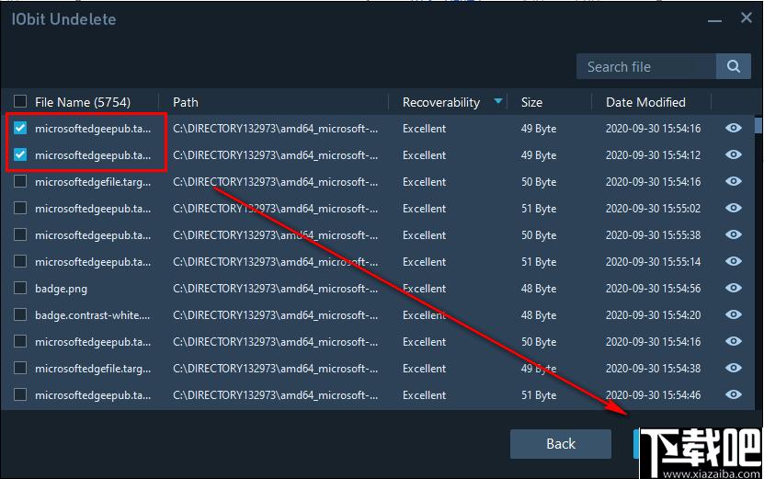Image resolution: width=764 pixels, height=479 pixels.
Task: Sort by the Recoverability column header
Action: pyautogui.click(x=441, y=102)
